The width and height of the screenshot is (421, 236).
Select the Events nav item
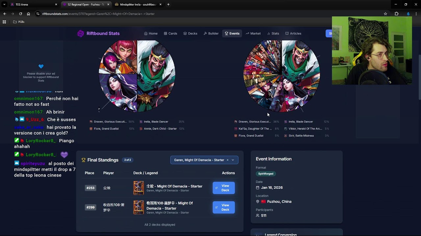click(232, 33)
